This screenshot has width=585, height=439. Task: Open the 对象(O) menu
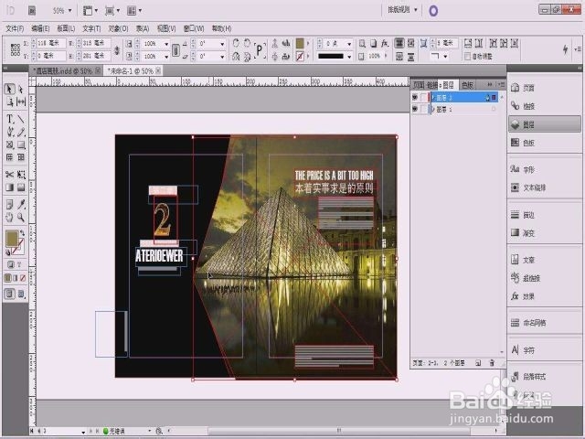coord(118,28)
